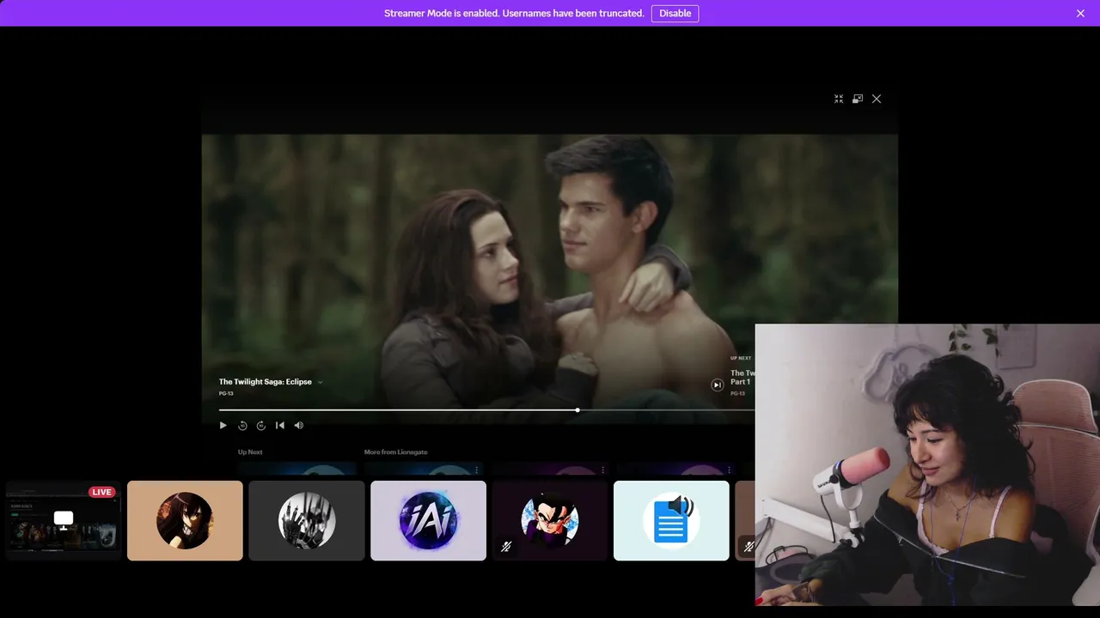Image resolution: width=1100 pixels, height=618 pixels.
Task: Click the Disable button for Streamer Mode
Action: (675, 13)
